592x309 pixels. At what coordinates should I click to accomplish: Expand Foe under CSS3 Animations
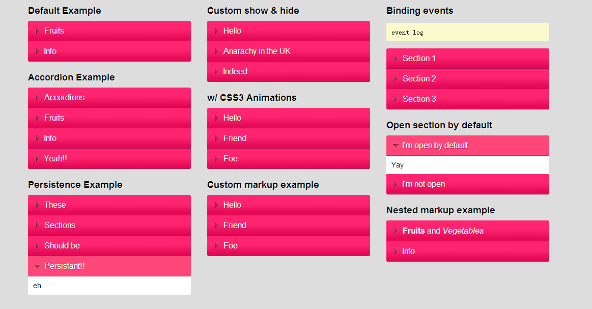289,159
